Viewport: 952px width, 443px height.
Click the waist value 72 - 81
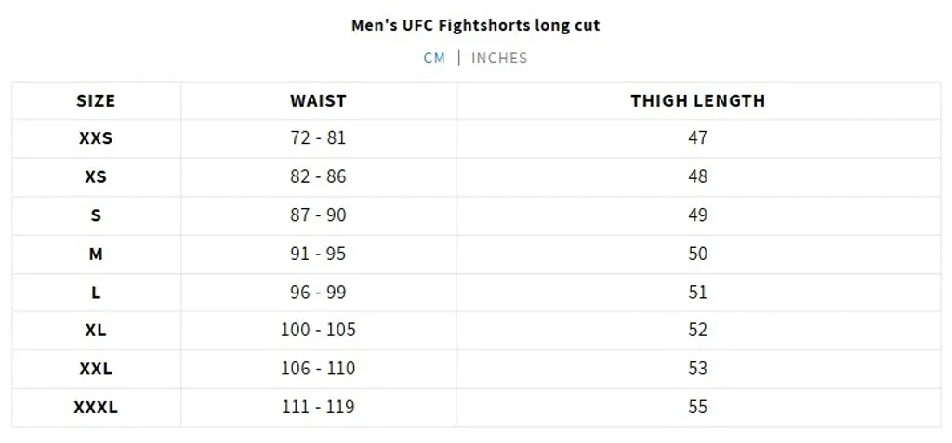point(318,137)
